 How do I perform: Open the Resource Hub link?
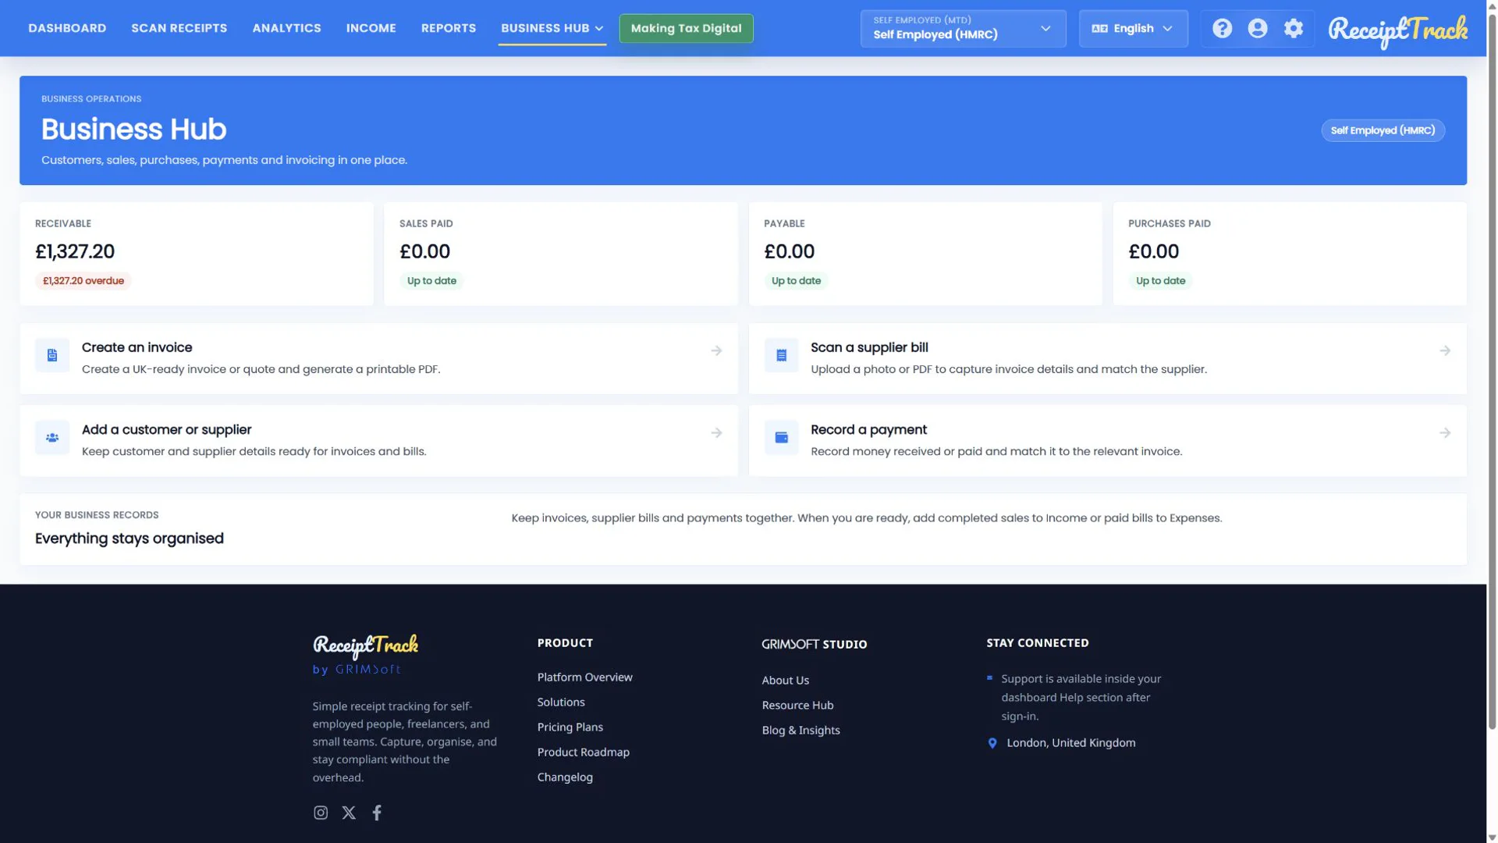[x=797, y=705]
